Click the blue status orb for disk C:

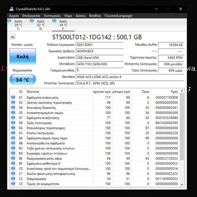click(9, 21)
